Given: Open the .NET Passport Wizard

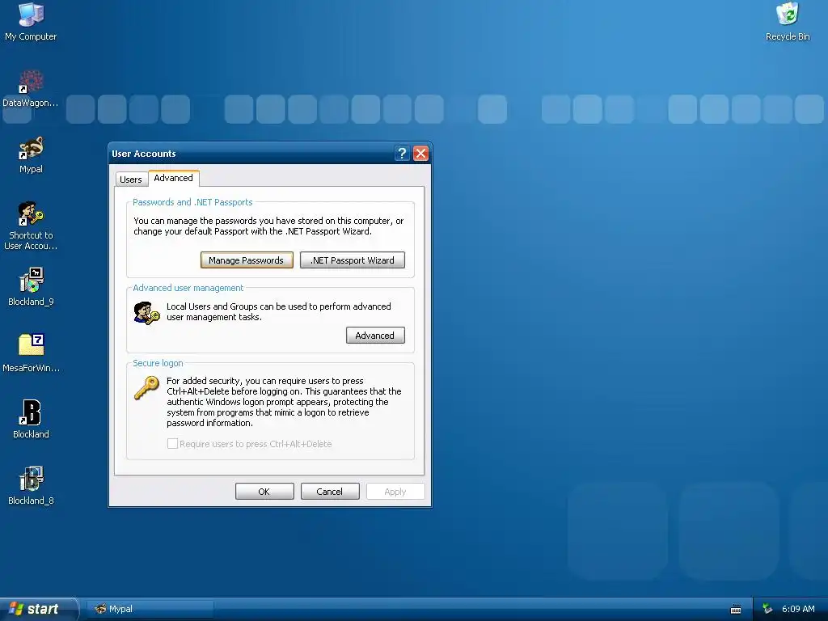Looking at the screenshot, I should [x=353, y=260].
